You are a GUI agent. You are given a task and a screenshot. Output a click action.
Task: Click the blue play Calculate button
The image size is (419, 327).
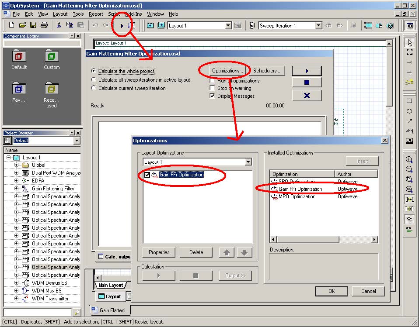307,71
